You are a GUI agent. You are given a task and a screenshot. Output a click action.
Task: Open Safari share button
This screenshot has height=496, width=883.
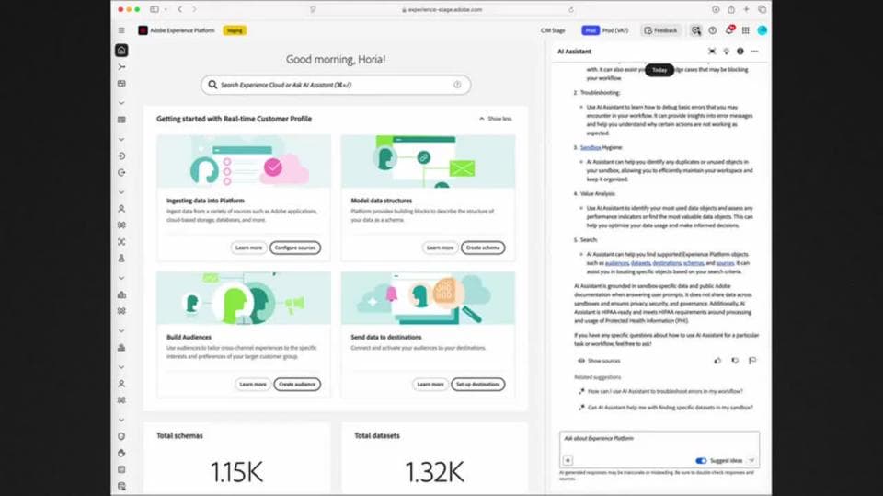731,9
